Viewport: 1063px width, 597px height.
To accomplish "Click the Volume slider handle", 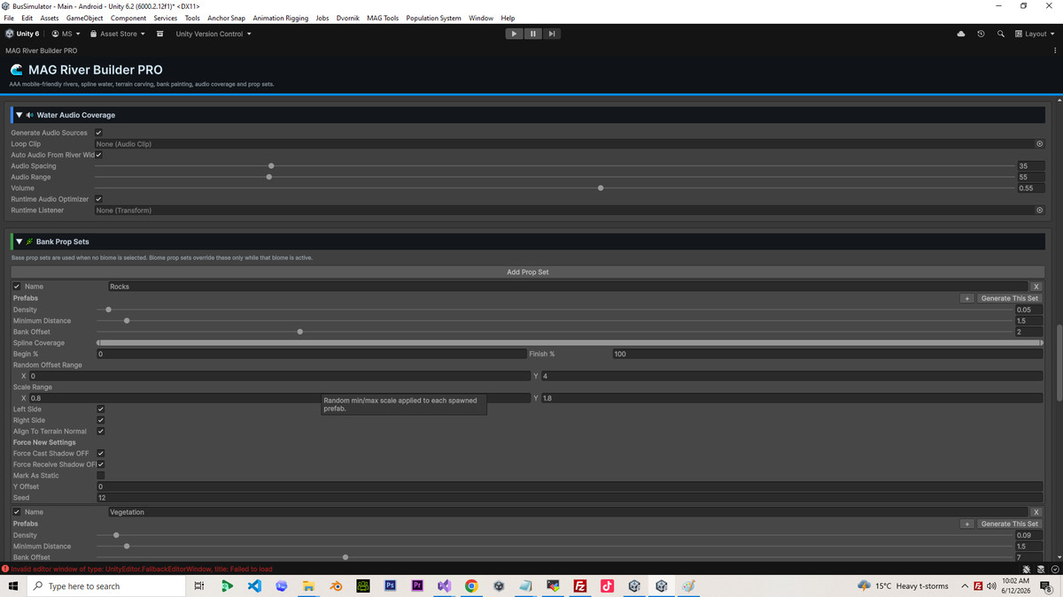I will coord(601,188).
